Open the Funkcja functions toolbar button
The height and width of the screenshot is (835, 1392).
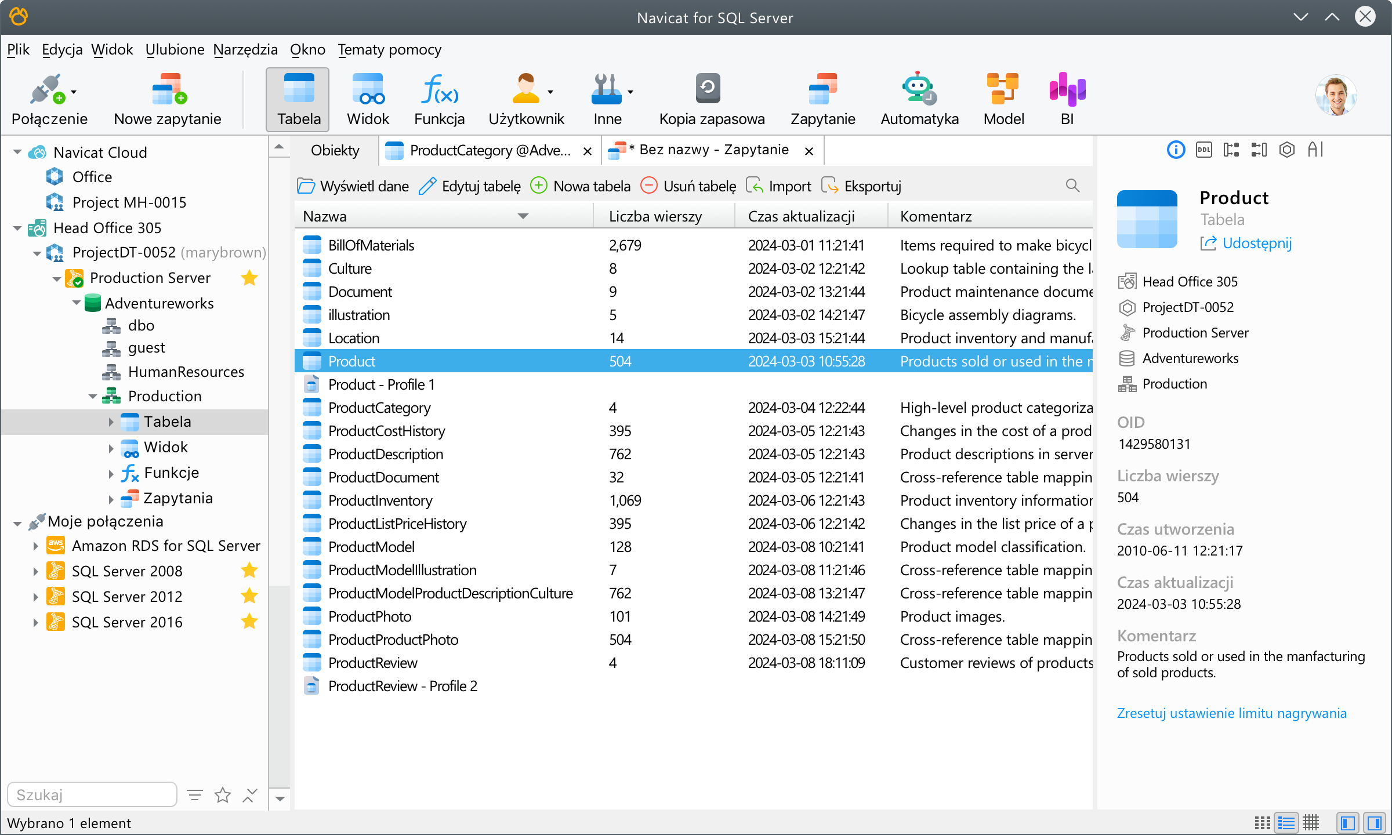pyautogui.click(x=439, y=99)
